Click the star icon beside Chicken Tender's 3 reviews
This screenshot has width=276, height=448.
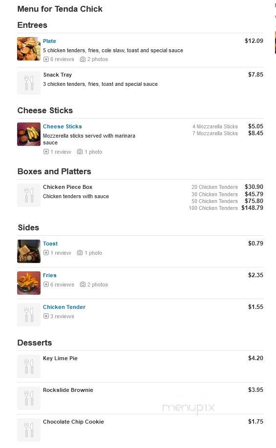[46, 316]
